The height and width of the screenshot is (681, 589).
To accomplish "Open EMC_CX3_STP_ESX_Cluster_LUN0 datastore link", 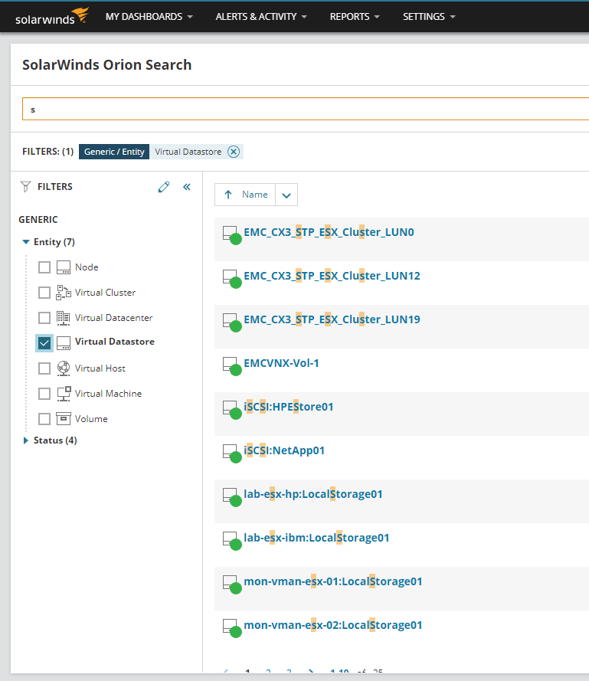I will coord(329,232).
